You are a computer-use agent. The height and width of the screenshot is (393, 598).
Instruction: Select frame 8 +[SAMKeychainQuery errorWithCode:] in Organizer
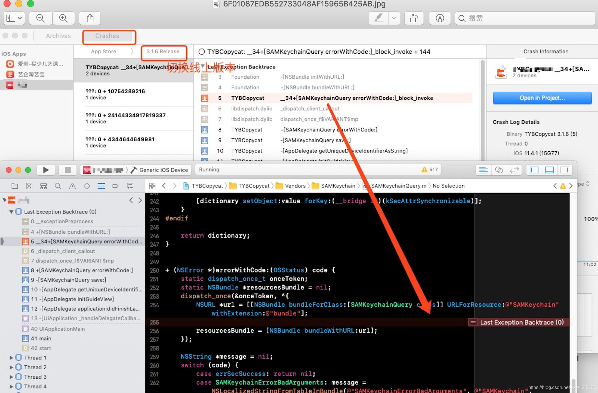(x=336, y=130)
